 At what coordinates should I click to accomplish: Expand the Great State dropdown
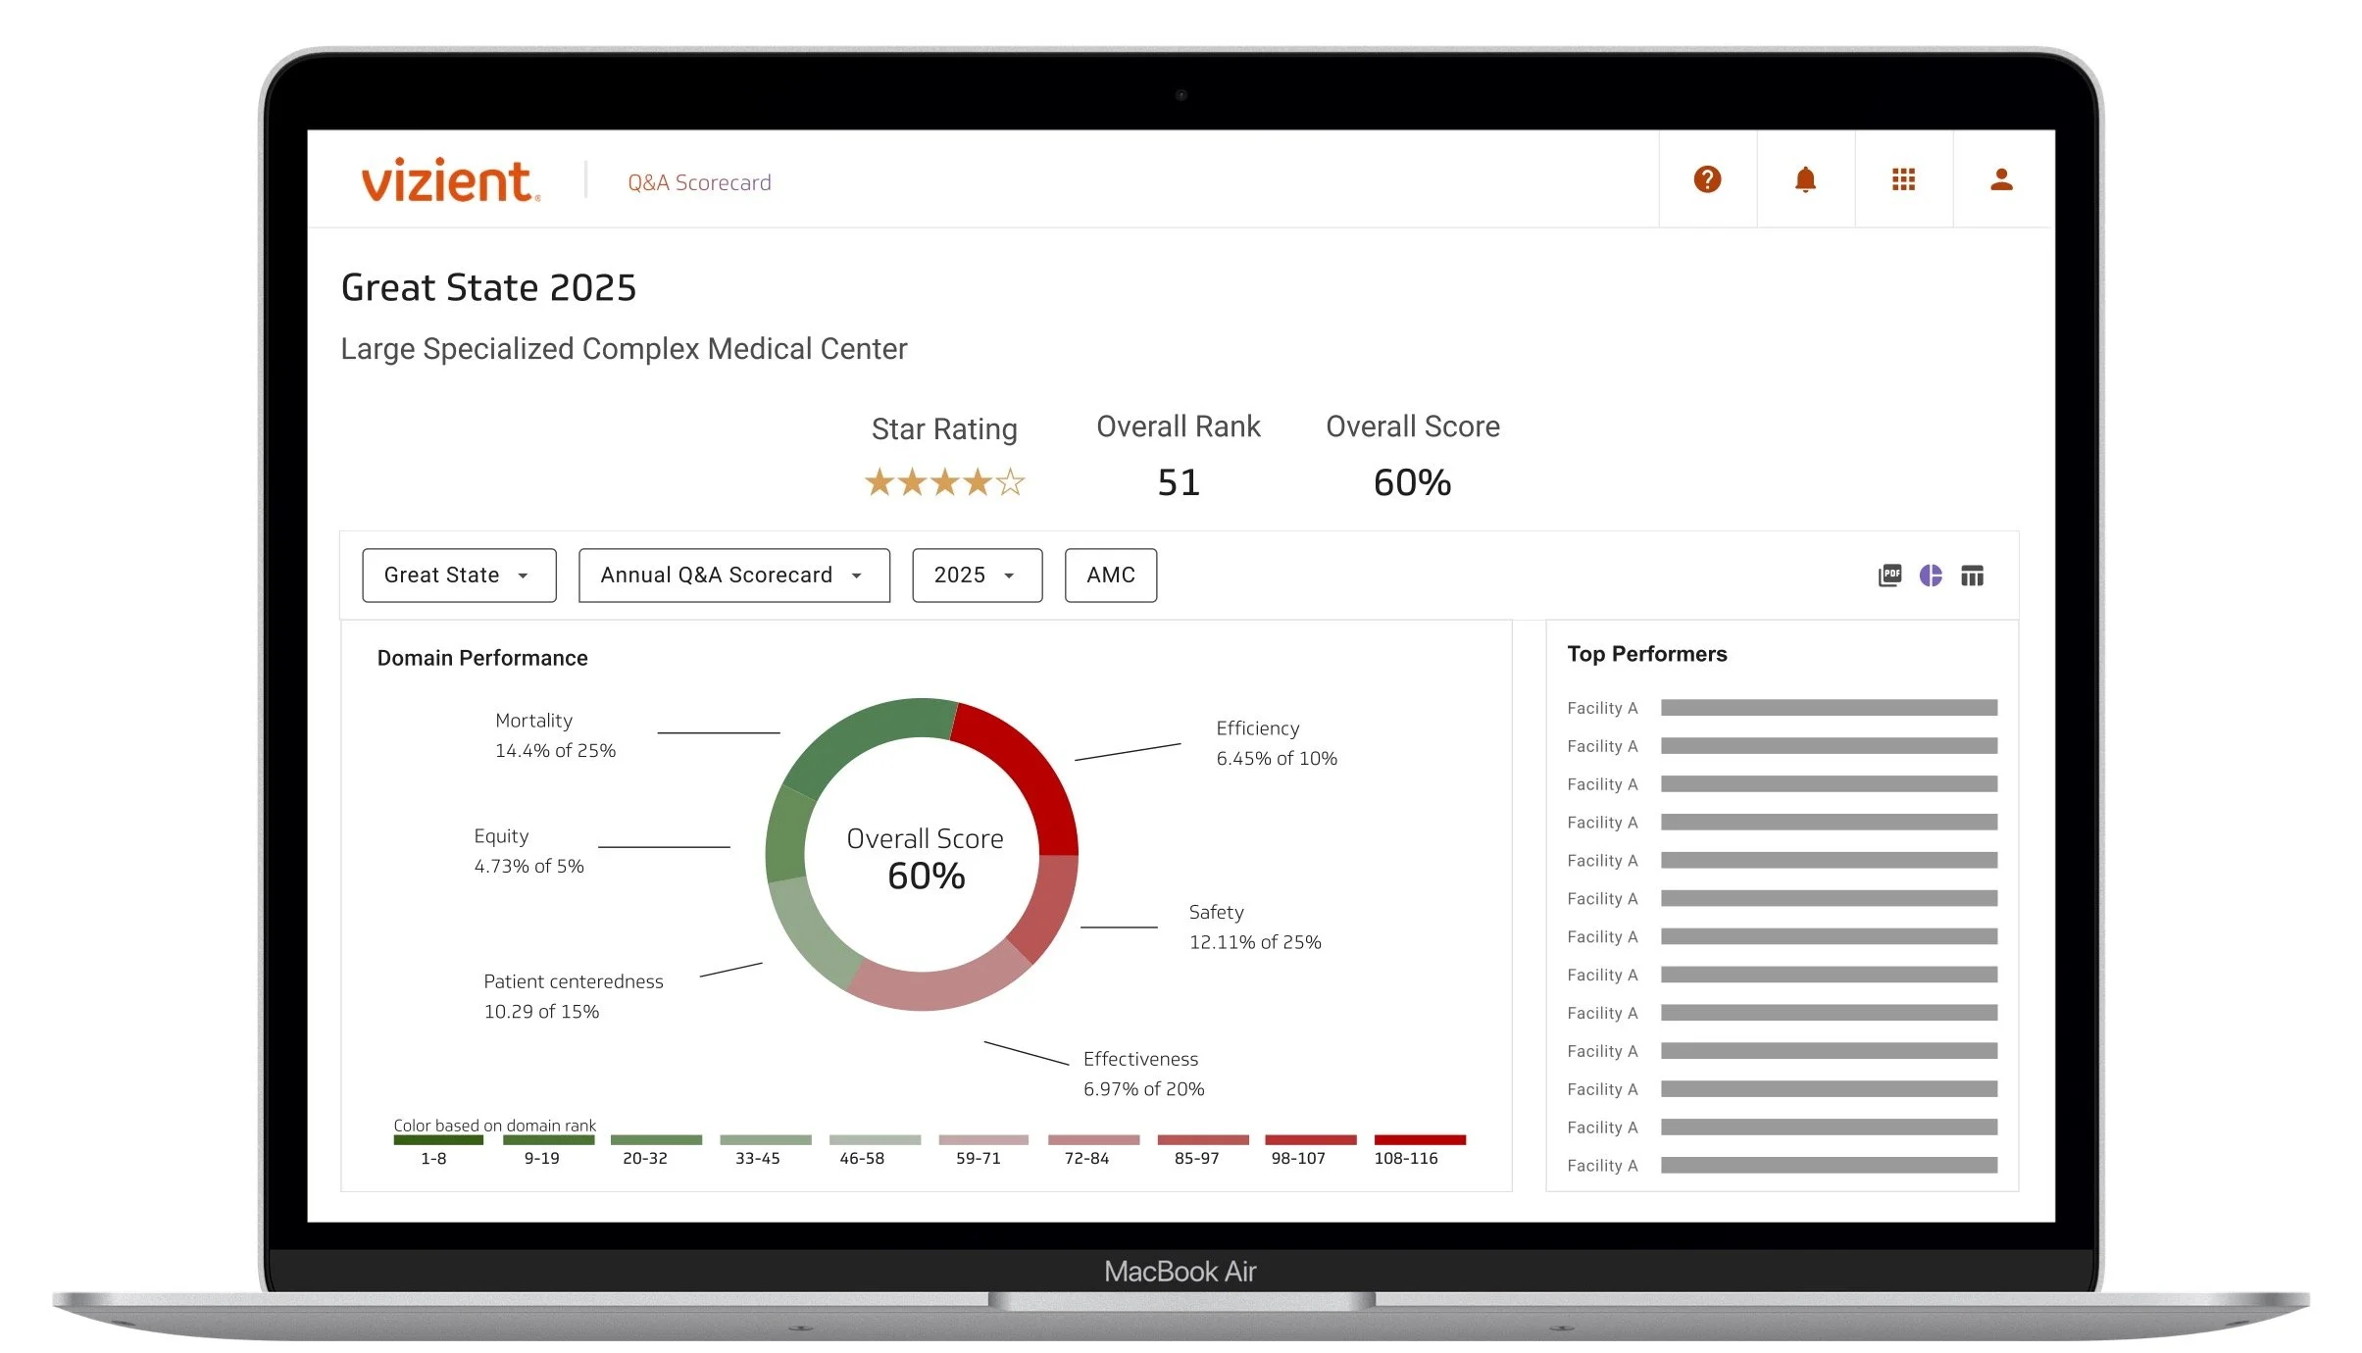pyautogui.click(x=458, y=576)
